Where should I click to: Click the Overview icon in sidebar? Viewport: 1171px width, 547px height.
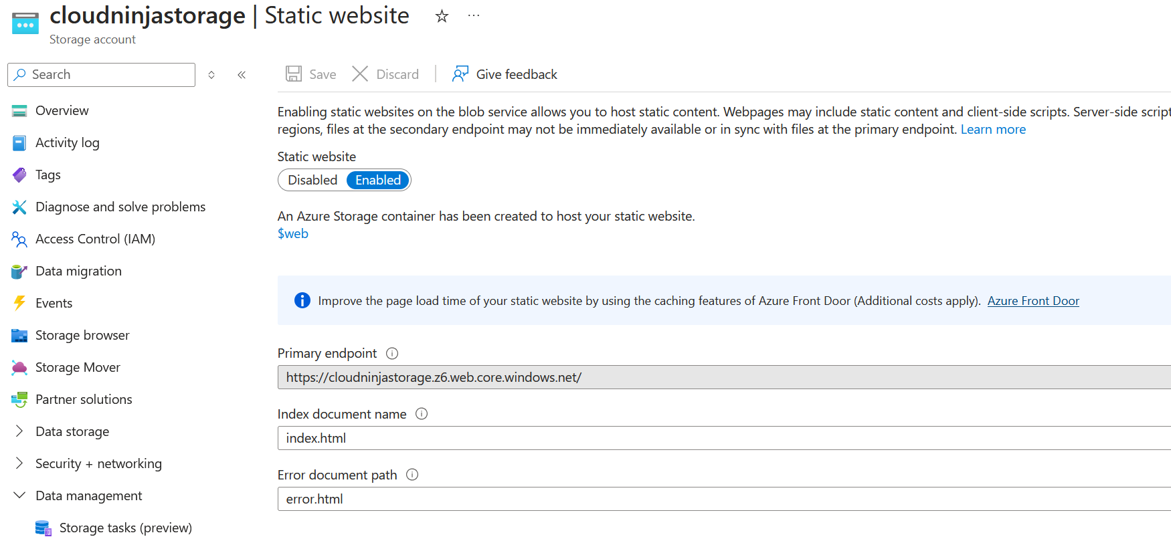[x=19, y=111]
